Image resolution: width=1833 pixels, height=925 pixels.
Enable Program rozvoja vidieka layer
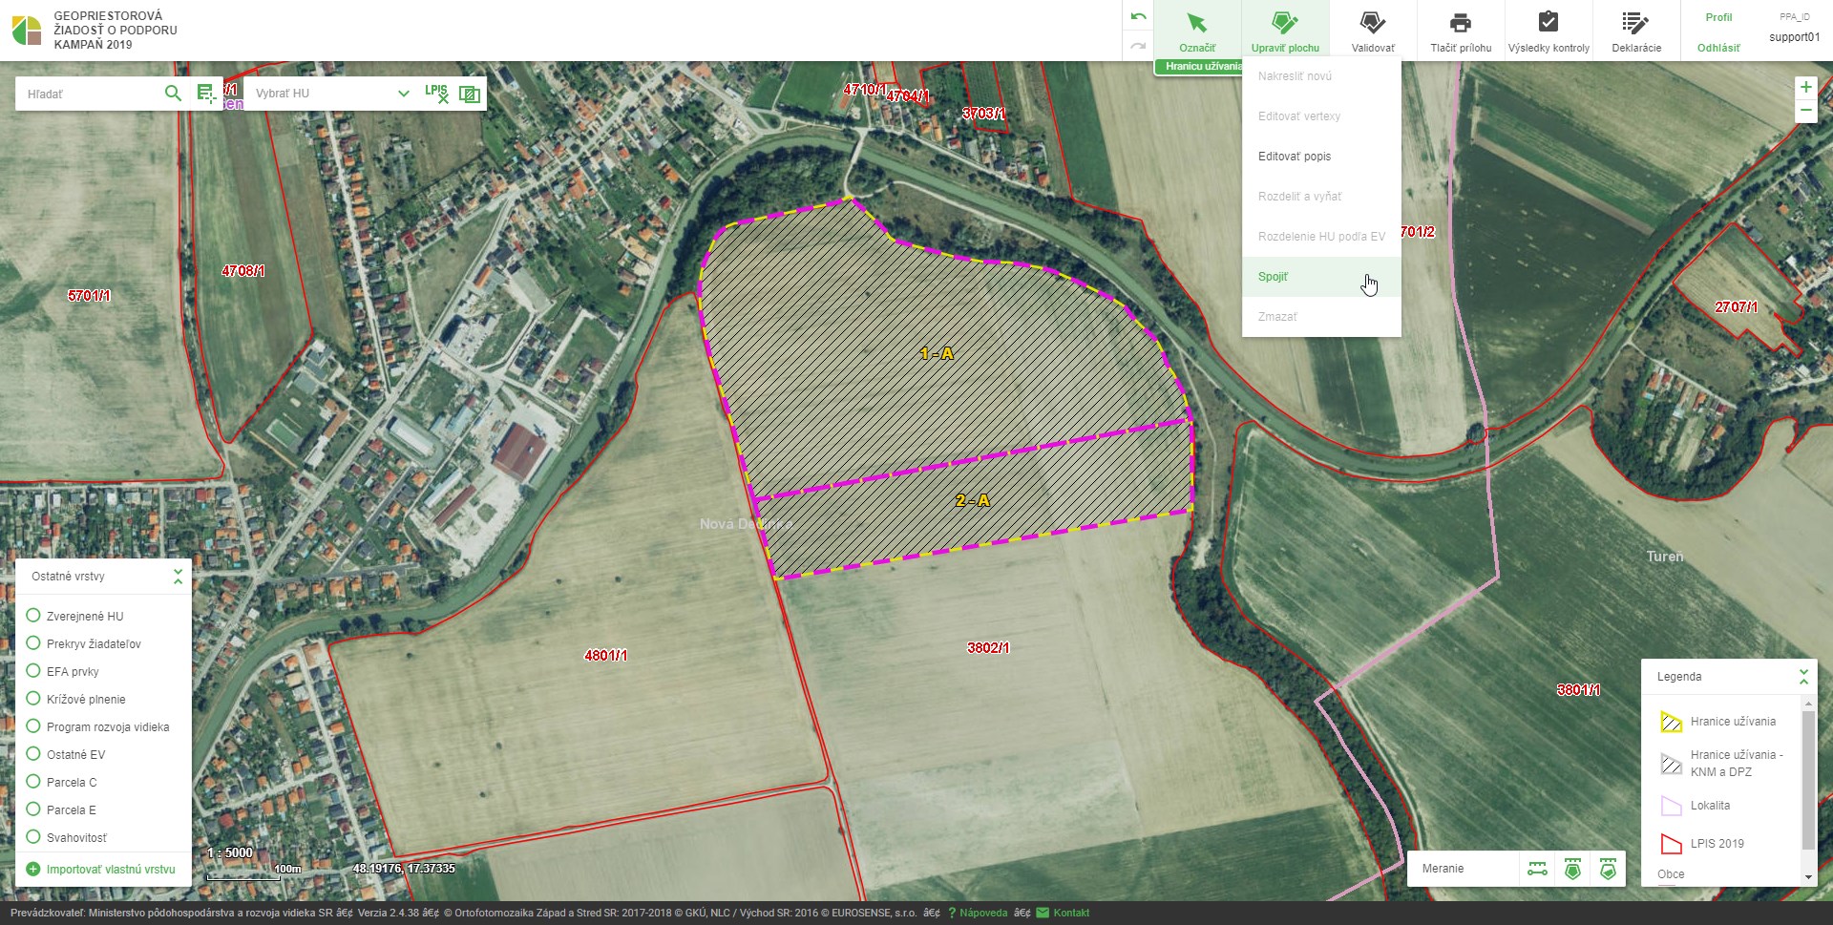[x=33, y=726]
